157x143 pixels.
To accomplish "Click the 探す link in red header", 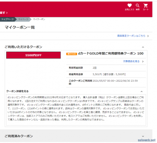I will [4, 12].
